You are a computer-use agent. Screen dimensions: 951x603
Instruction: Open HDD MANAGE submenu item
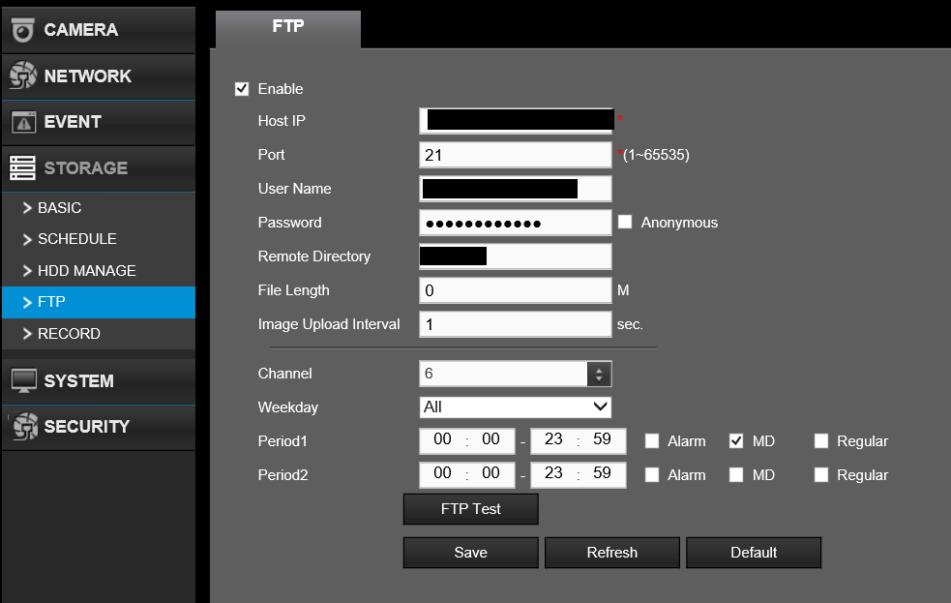(x=99, y=271)
